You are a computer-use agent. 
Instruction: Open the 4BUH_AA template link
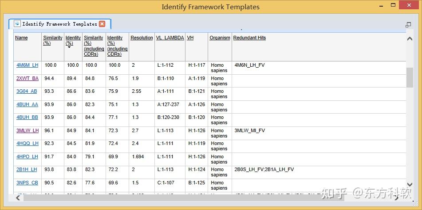27,105
